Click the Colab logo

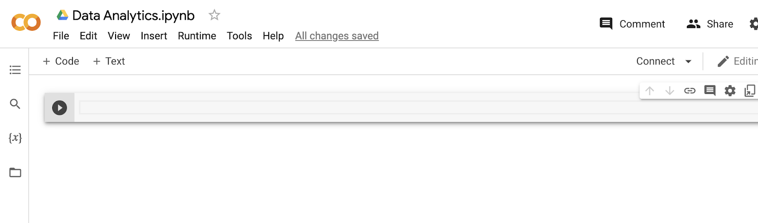pos(26,22)
